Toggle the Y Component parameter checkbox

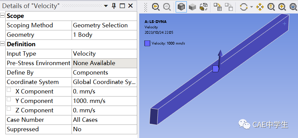pyautogui.click(x=9, y=99)
